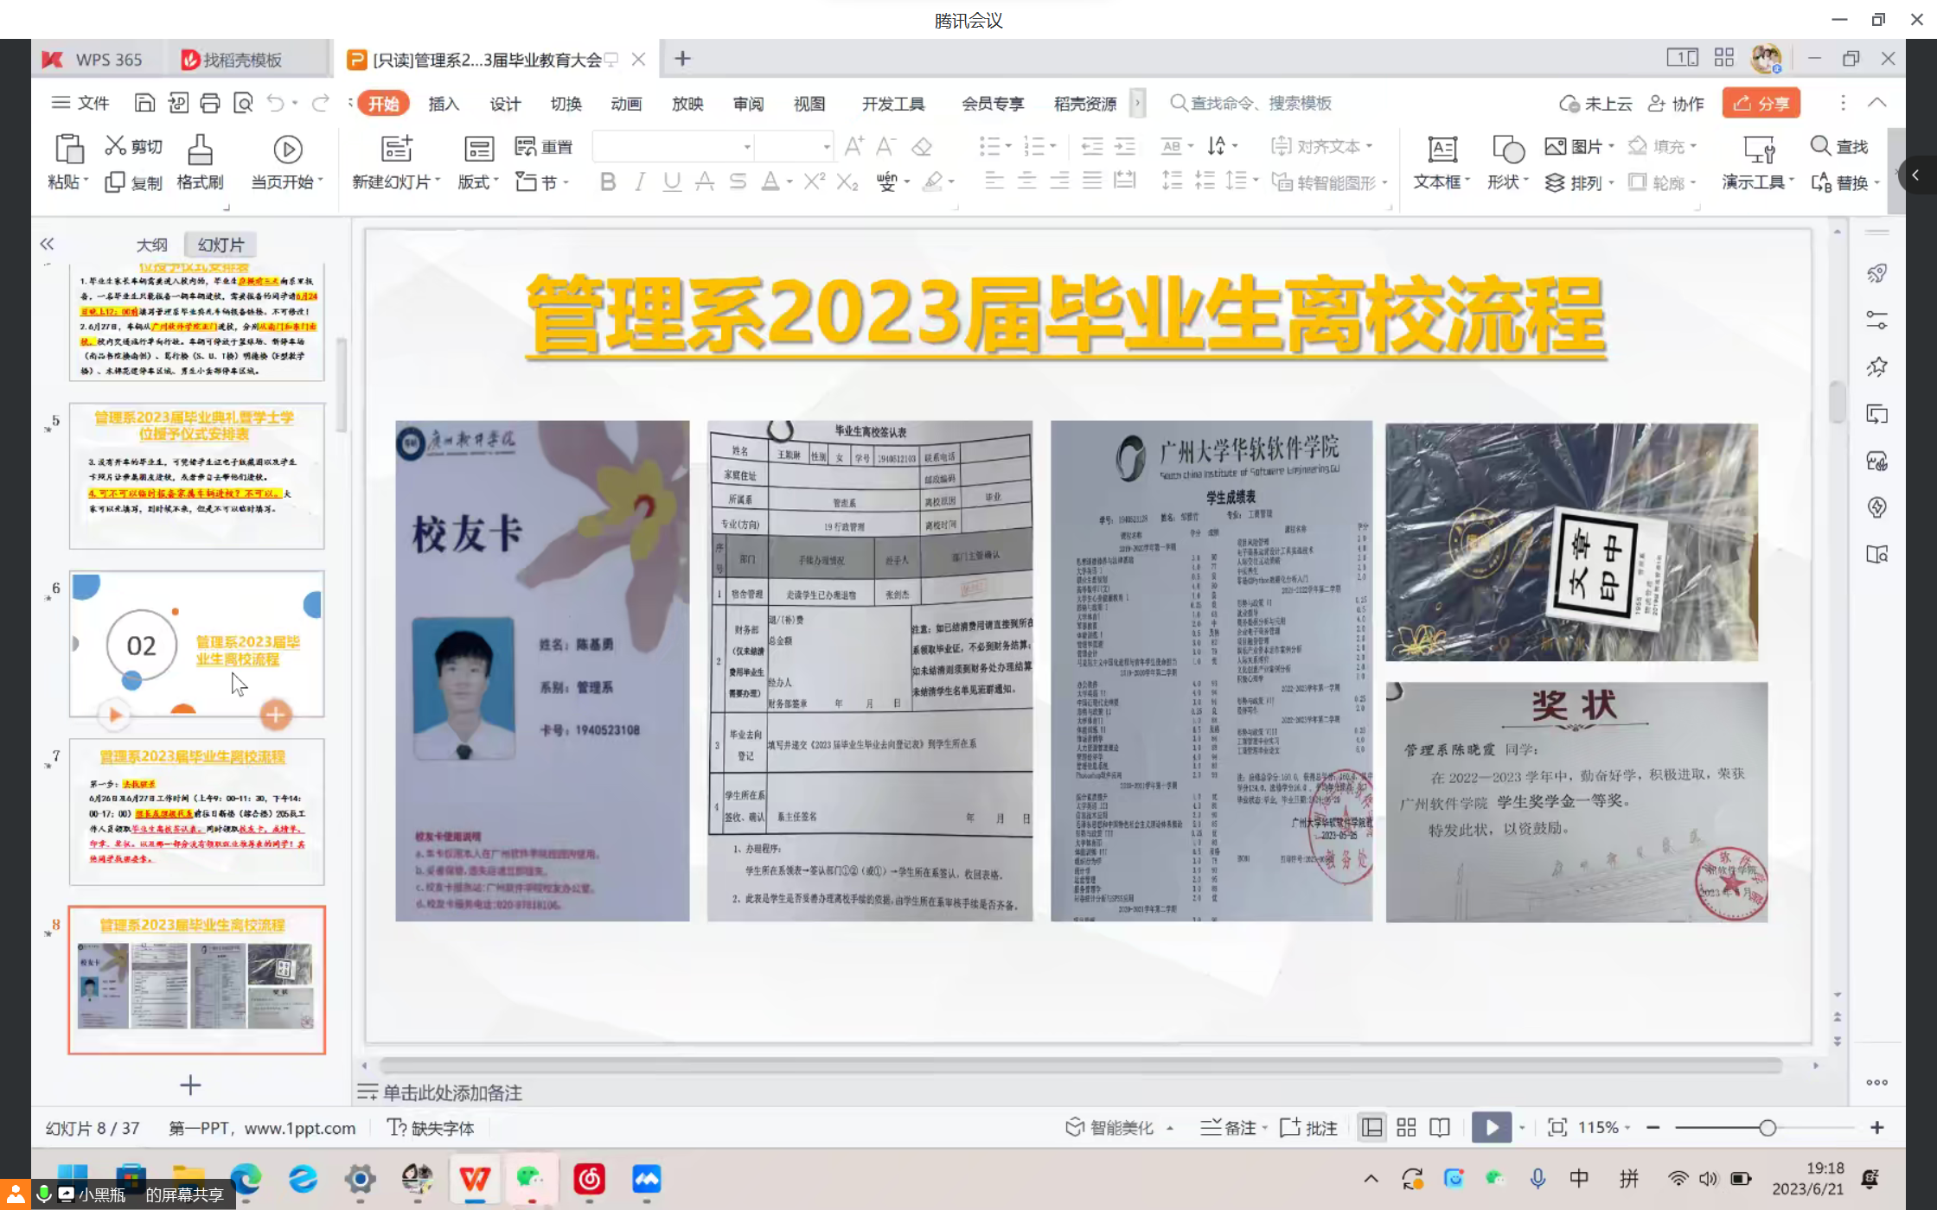Image resolution: width=1937 pixels, height=1210 pixels.
Task: Start slideshow from current slide (当页开始)
Action: point(287,150)
